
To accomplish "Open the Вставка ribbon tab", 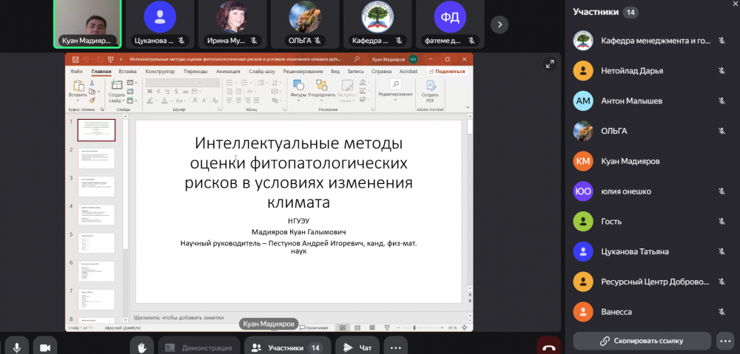I will click(x=127, y=72).
